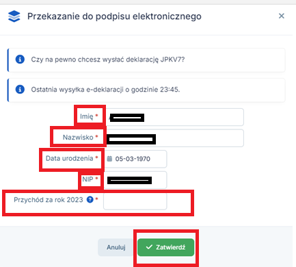Image resolution: width=296 pixels, height=267 pixels.
Task: Click the info icon beside 23:45 notice
Action: (x=20, y=90)
